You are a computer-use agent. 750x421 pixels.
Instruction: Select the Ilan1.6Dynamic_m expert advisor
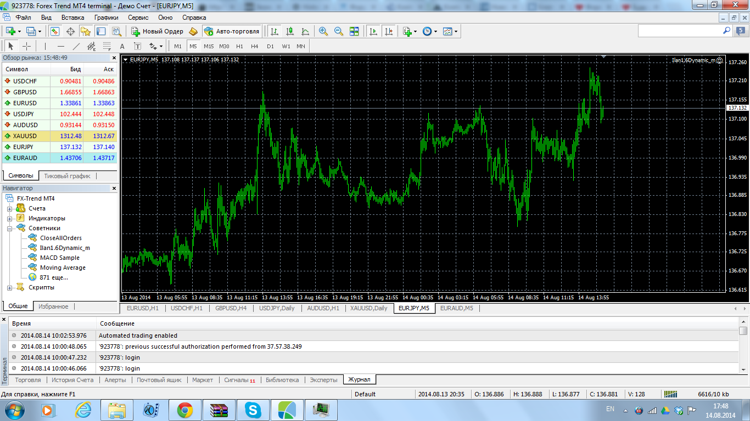tap(65, 248)
